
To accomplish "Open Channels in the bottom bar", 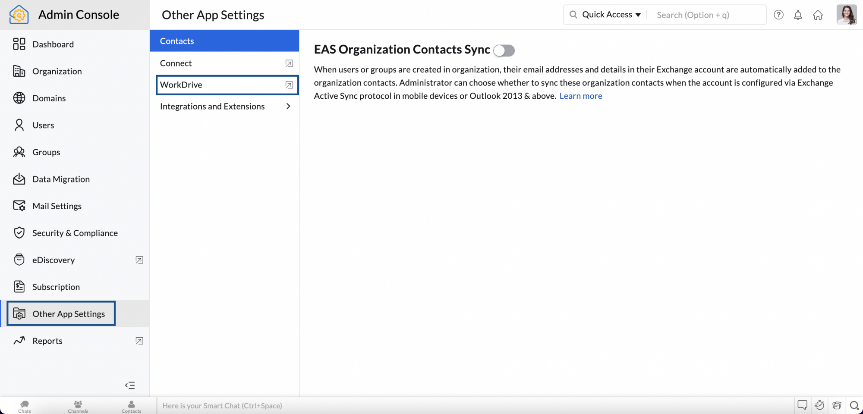I will pos(78,406).
